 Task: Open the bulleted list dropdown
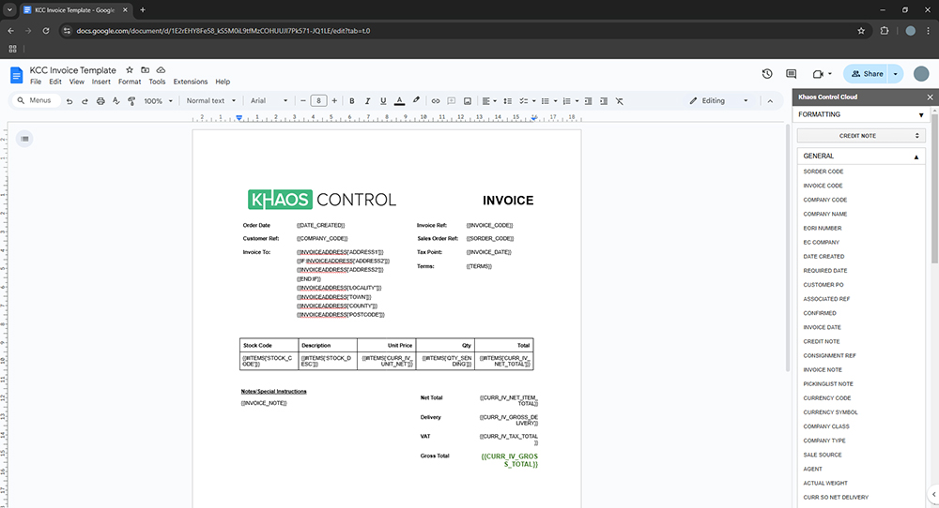pos(549,101)
